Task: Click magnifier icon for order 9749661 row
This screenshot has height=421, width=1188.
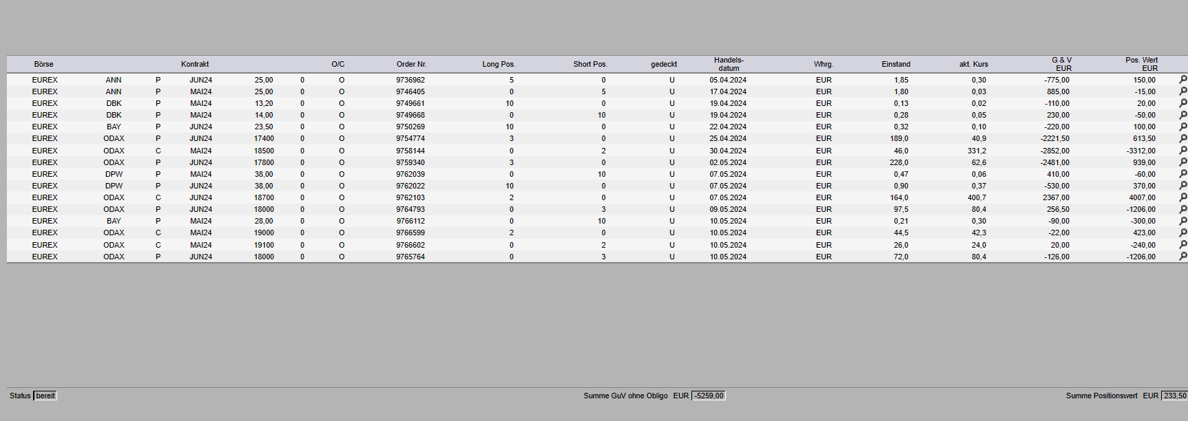Action: 1182,103
